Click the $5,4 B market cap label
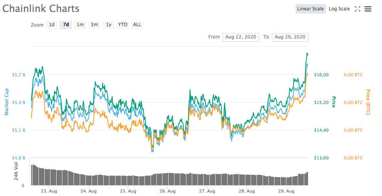This screenshot has width=382, height=196. (18, 102)
